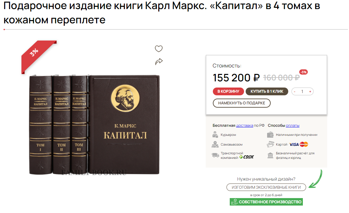Screen dimensions: 349x213
Task: Click the КУПИТЬ В 1 КЛИК button
Action: click(x=267, y=91)
